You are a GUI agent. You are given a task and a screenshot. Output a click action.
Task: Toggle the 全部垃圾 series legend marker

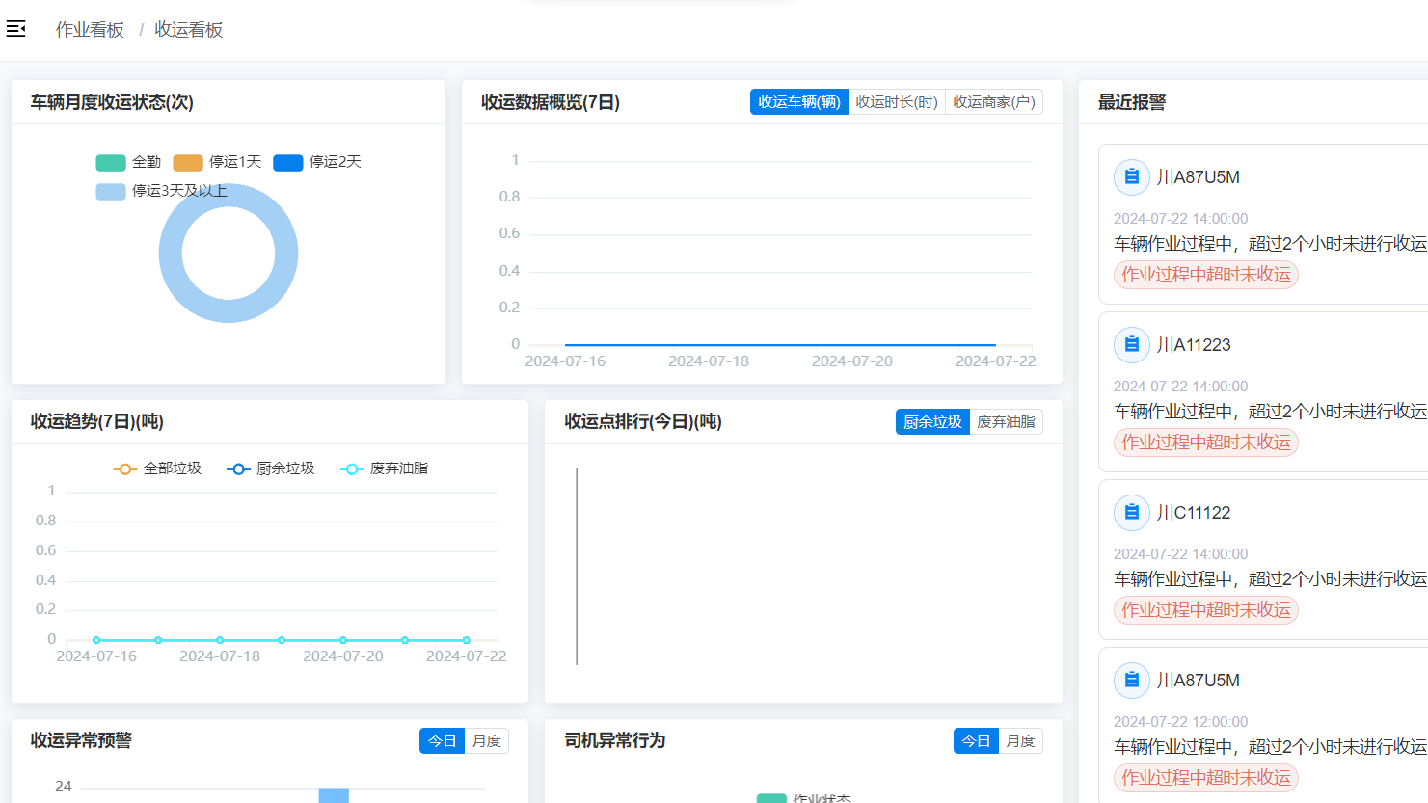[125, 468]
